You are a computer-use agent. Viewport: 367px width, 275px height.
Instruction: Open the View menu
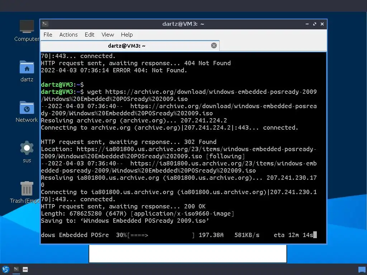tap(108, 35)
